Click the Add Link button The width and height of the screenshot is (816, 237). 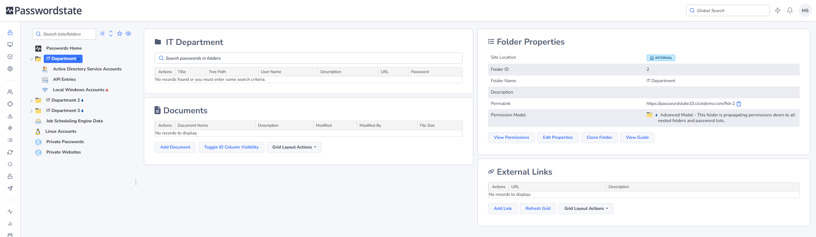[502, 209]
